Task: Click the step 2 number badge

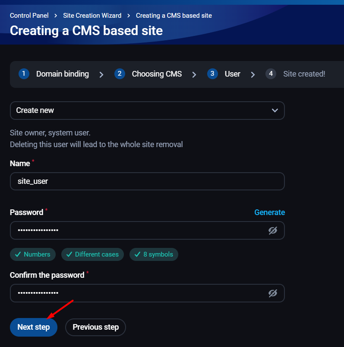Action: point(120,74)
